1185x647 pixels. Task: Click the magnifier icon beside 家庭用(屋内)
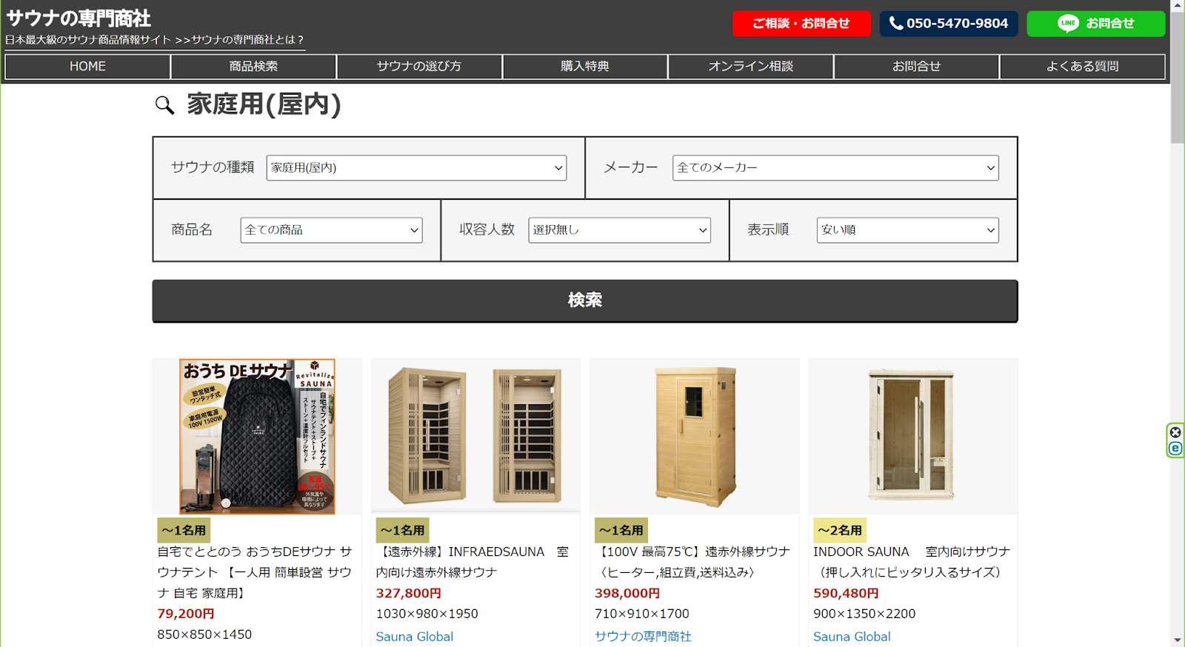pyautogui.click(x=164, y=105)
